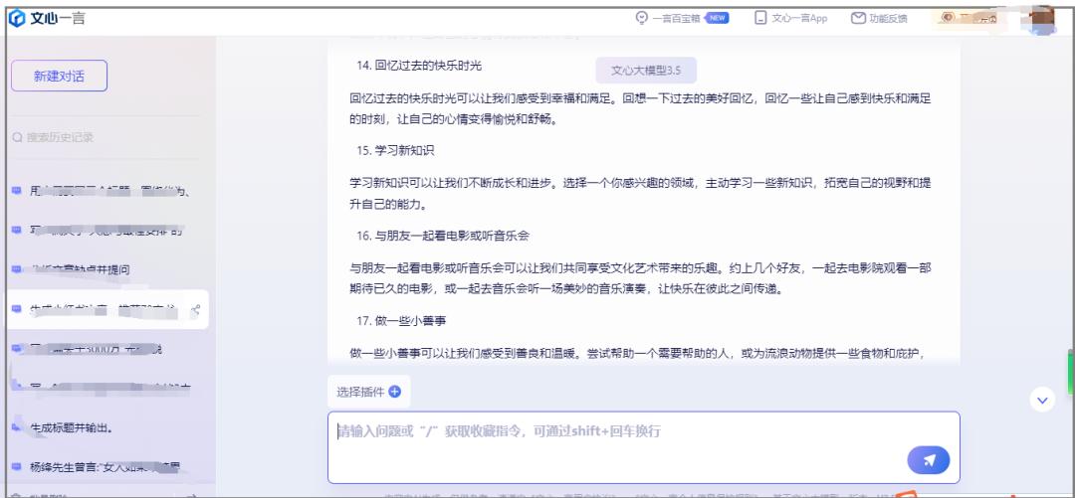The width and height of the screenshot is (1075, 498).
Task: Click the NEW badge beside 一言百宝箱
Action: [x=717, y=19]
